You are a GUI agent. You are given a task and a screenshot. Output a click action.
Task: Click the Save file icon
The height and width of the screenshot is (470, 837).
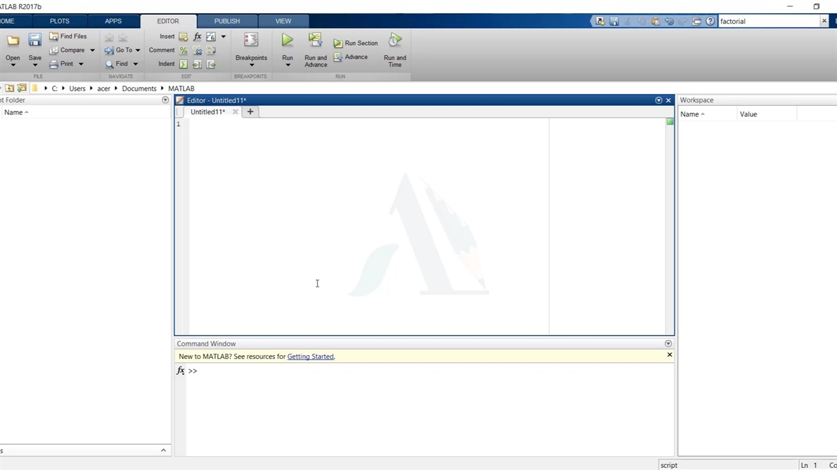35,40
